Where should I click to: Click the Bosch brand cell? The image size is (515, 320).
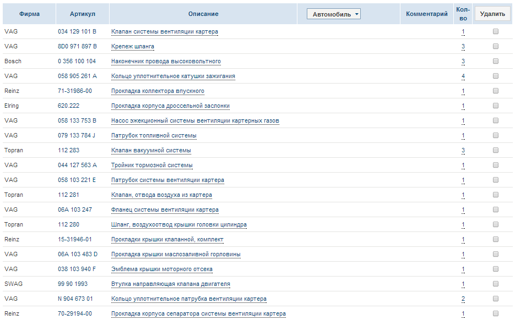13,61
